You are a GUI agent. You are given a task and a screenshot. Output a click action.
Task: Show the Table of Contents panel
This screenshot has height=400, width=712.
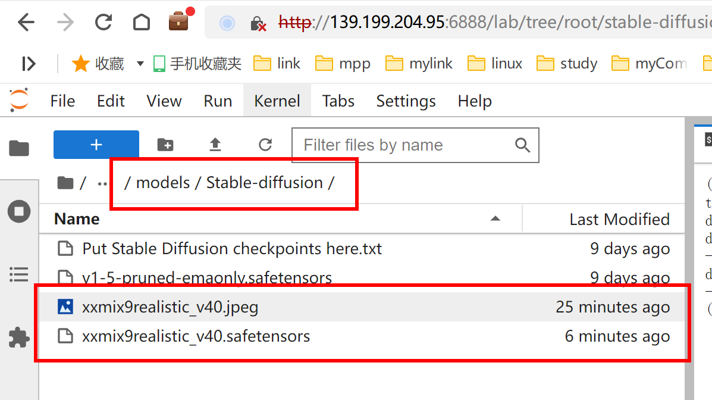pos(19,274)
